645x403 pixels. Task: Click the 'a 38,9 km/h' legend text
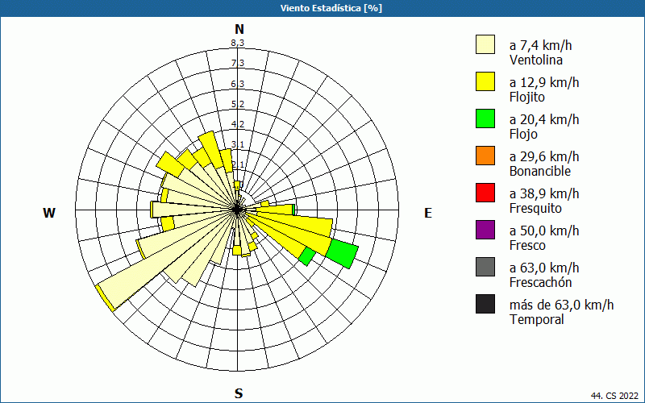[x=544, y=193]
